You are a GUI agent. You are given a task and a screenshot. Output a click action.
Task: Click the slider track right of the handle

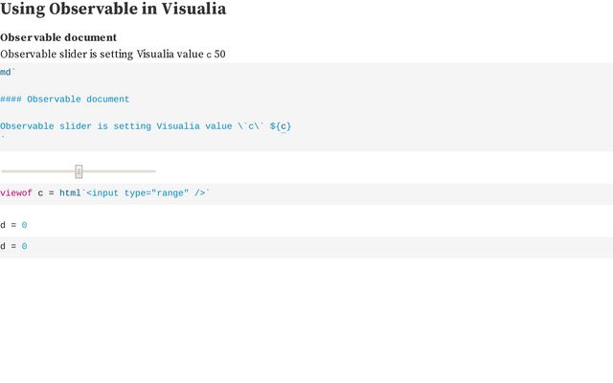120,171
